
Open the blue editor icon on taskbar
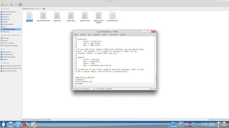[18, 124]
